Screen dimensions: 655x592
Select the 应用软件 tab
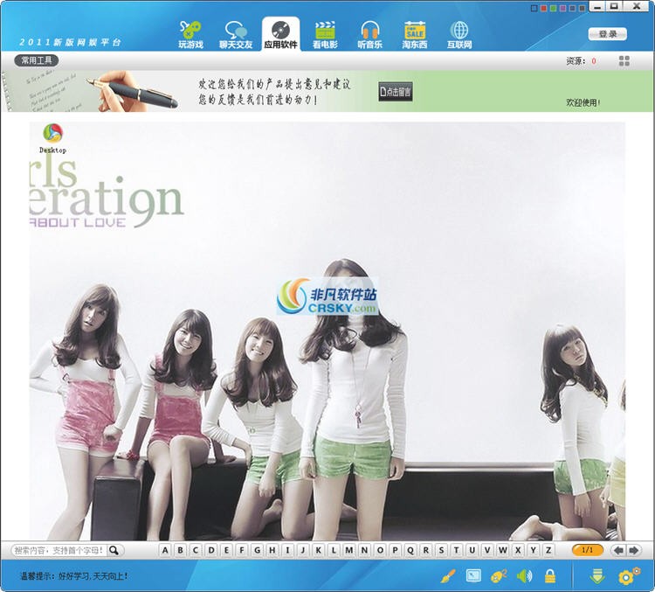[280, 34]
